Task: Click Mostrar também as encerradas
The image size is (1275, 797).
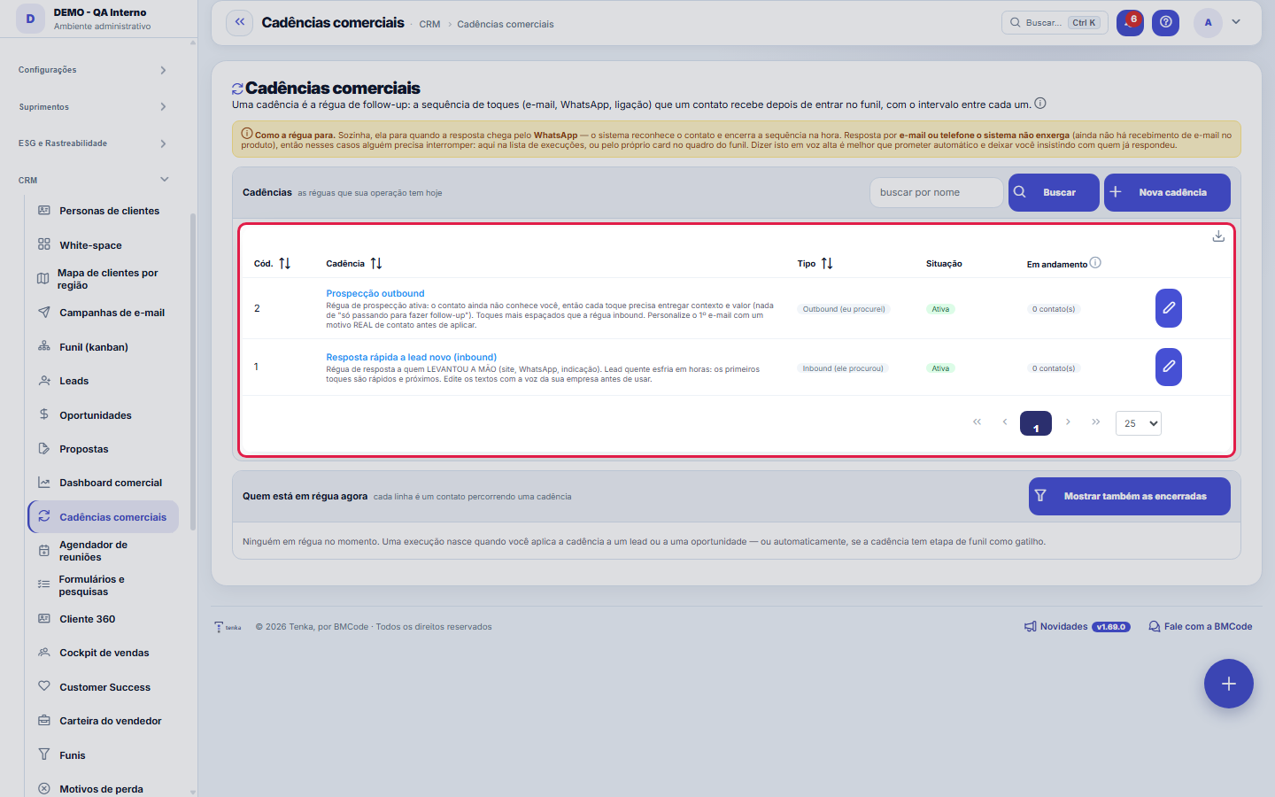Action: tap(1130, 496)
